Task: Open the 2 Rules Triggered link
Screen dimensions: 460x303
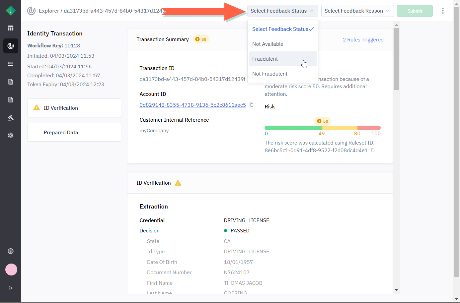Action: (363, 40)
